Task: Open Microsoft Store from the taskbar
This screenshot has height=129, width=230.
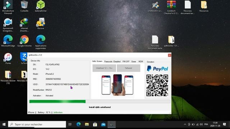Action: coord(95,124)
